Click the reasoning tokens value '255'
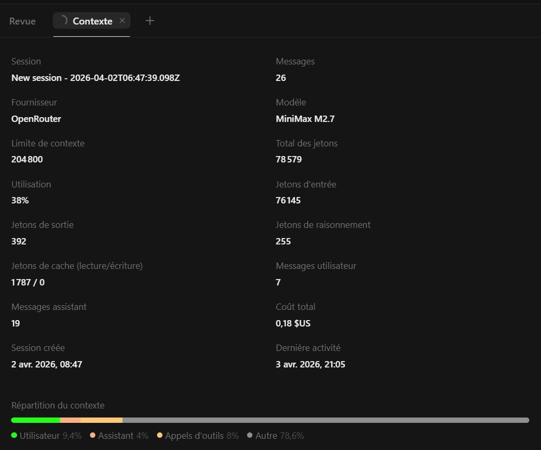The width and height of the screenshot is (541, 450). tap(283, 241)
